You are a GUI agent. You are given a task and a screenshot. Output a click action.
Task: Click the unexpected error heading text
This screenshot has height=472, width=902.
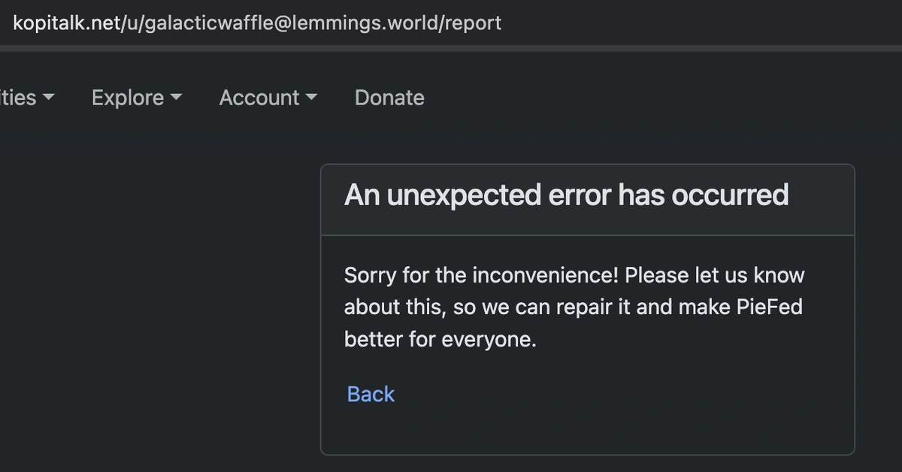566,194
